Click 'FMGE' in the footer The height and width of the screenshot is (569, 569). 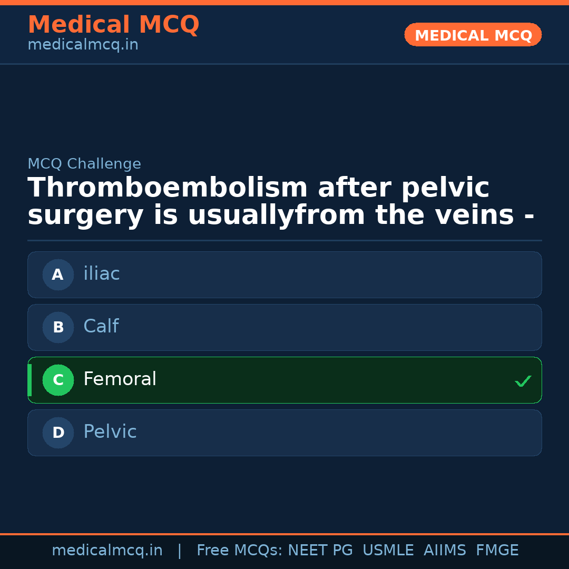(x=497, y=551)
